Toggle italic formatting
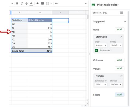The width and height of the screenshot is (130, 107). click(22, 4)
